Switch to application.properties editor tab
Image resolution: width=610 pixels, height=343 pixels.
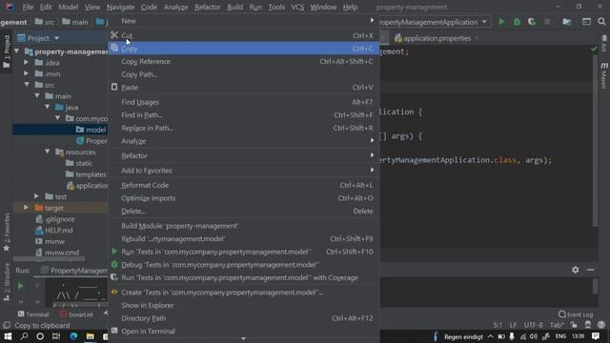coord(437,38)
